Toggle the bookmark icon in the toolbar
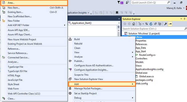Viewport: 187px width, 102px height. [x=117, y=13]
